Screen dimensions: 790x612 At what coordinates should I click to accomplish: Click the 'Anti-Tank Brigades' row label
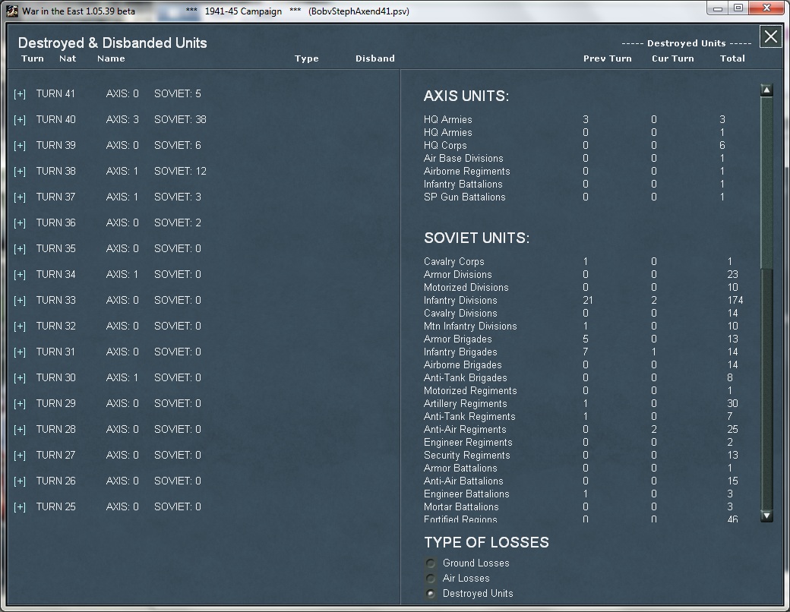click(465, 378)
